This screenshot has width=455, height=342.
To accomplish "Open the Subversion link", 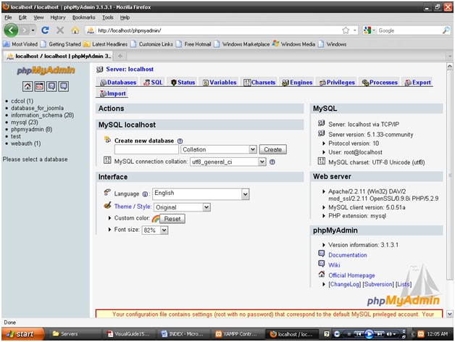I will (x=378, y=284).
